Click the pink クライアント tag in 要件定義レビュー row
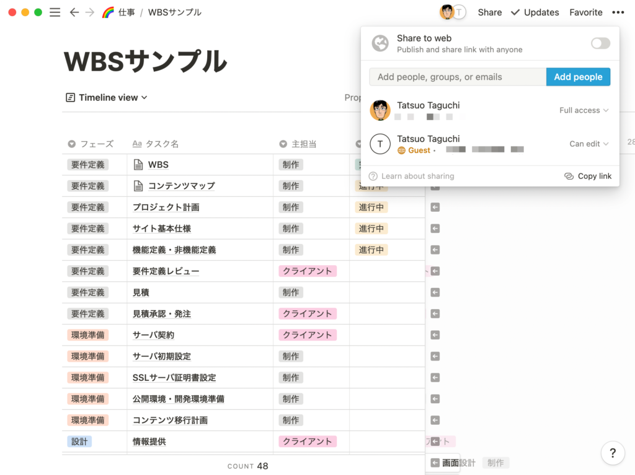Image resolution: width=635 pixels, height=475 pixels. click(308, 271)
